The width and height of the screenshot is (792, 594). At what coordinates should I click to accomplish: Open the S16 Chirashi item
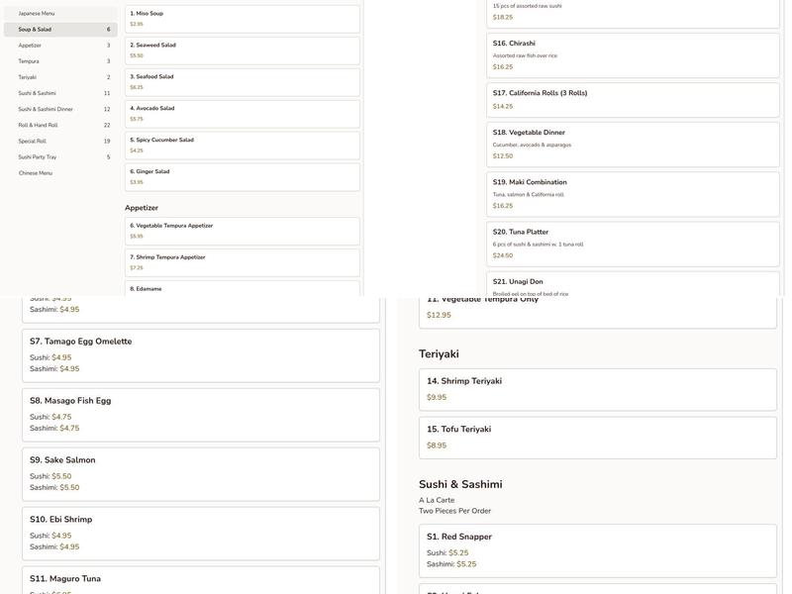pyautogui.click(x=633, y=54)
